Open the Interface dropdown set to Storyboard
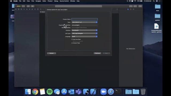The width and height of the screenshot is (171, 96). 84,30
